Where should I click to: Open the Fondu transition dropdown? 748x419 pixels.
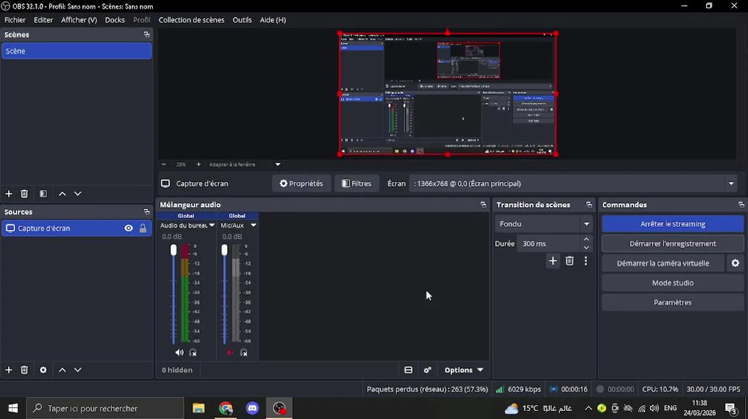(544, 224)
